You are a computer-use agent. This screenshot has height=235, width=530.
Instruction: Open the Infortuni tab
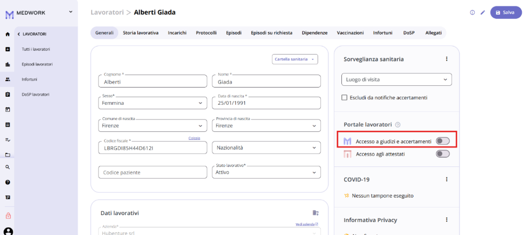[x=383, y=33]
